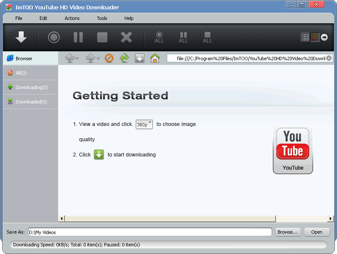The image size is (337, 254).
Task: Go back with browser Back arrow
Action: pyautogui.click(x=70, y=58)
